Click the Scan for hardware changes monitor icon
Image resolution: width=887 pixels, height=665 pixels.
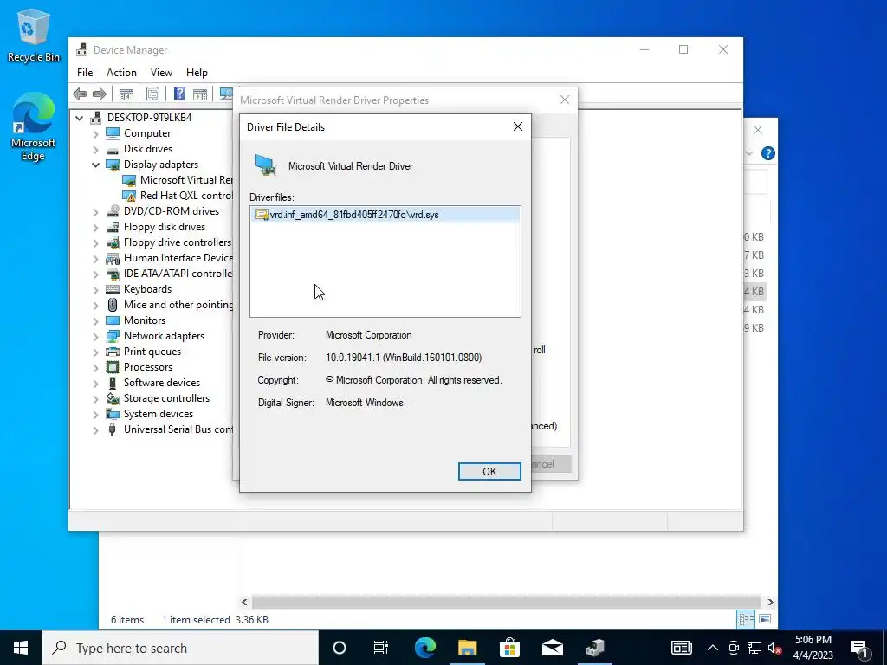click(226, 94)
